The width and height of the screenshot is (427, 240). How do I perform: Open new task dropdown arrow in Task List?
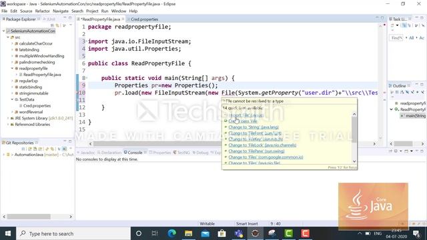click(x=398, y=25)
